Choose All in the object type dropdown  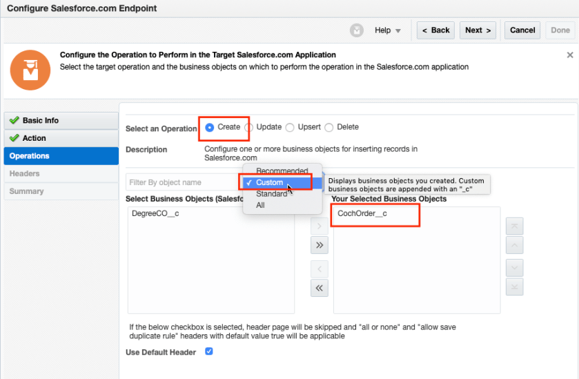(x=261, y=205)
